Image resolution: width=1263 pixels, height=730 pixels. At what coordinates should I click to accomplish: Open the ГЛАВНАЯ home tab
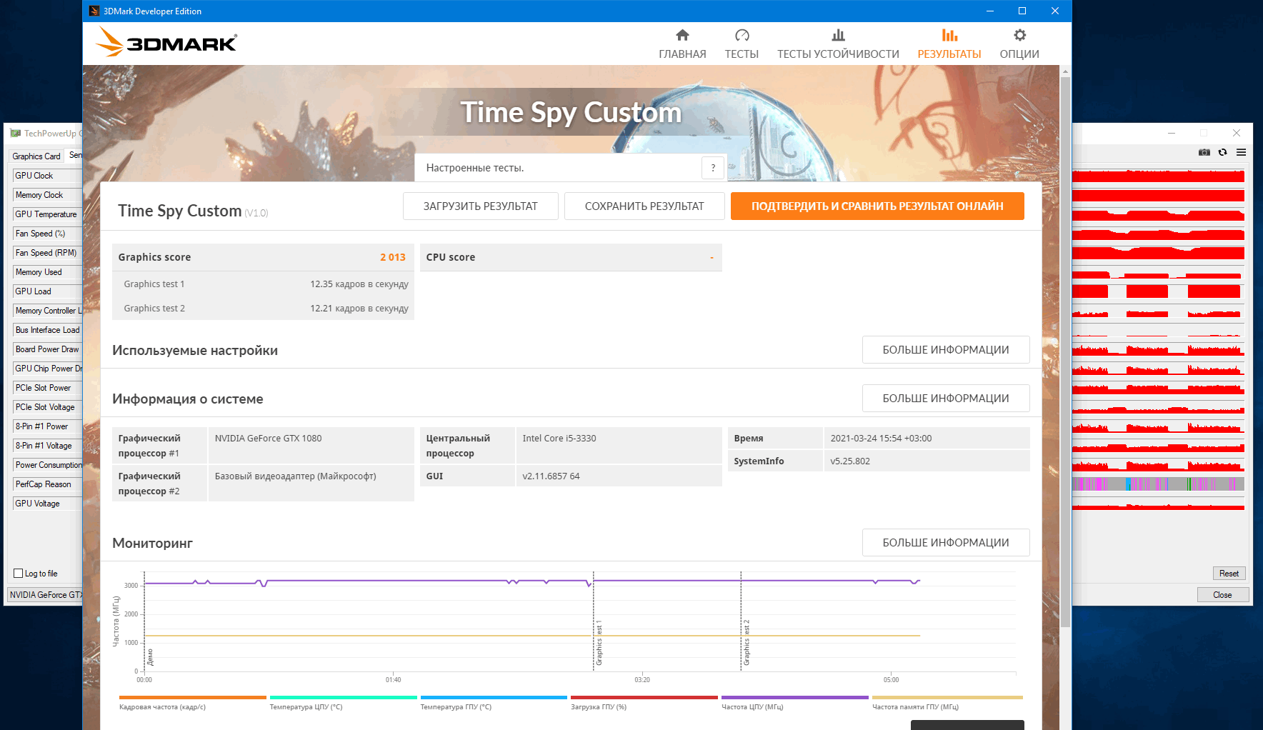(682, 44)
